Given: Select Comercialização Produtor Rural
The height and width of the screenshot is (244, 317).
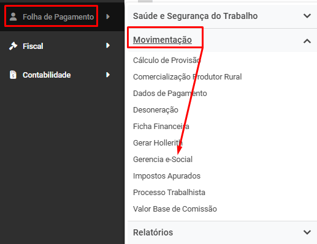Looking at the screenshot, I should click(188, 77).
